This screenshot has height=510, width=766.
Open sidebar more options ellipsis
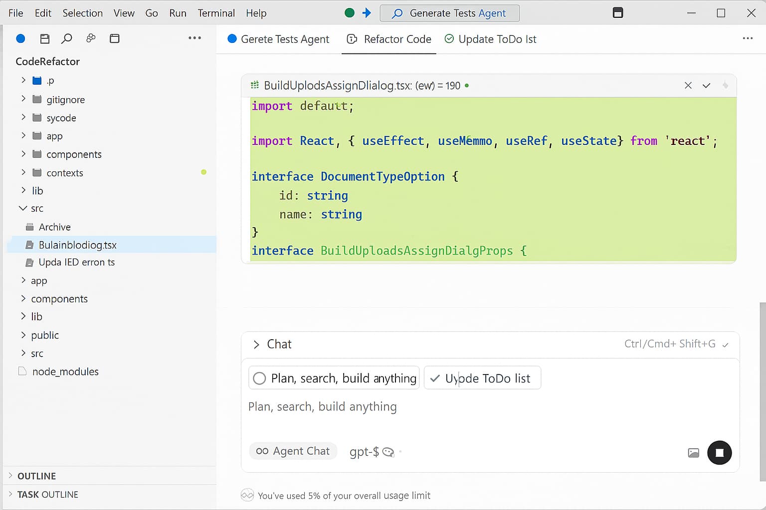click(194, 38)
